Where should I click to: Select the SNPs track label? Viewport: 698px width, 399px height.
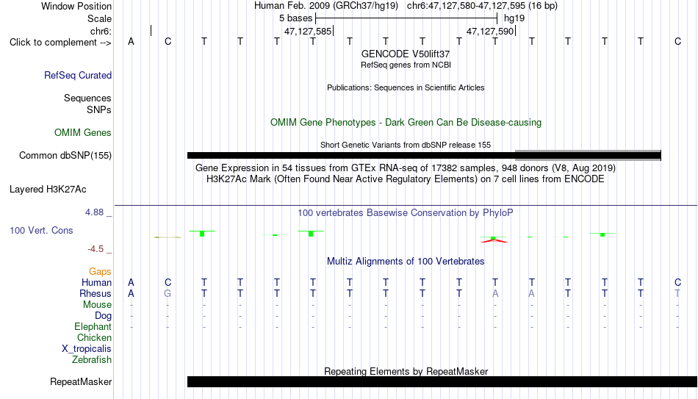(x=99, y=109)
